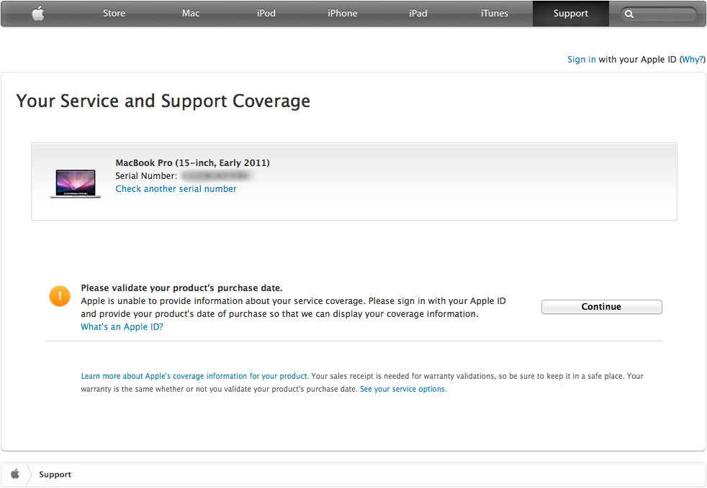Viewport: 707px width, 488px height.
Task: Click the orange warning exclamation icon
Action: (60, 296)
